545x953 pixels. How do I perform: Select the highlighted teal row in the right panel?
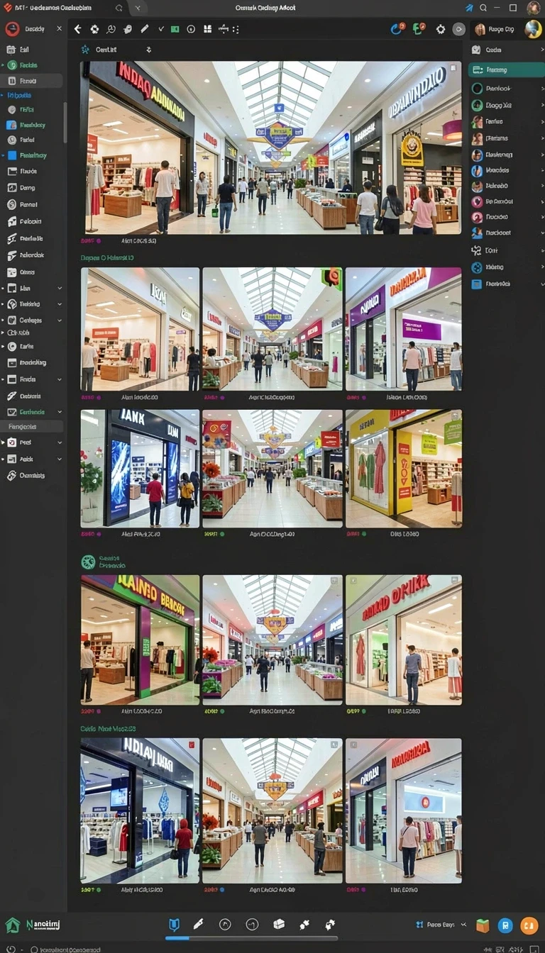point(506,69)
